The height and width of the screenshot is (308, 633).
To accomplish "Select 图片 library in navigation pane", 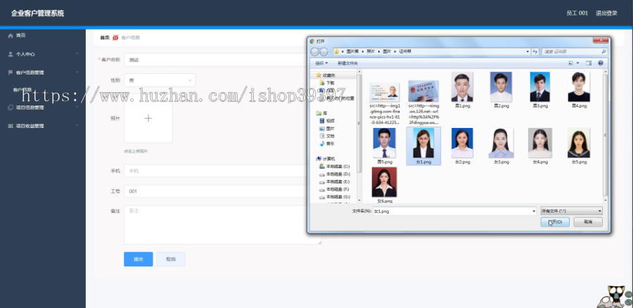I will point(327,129).
